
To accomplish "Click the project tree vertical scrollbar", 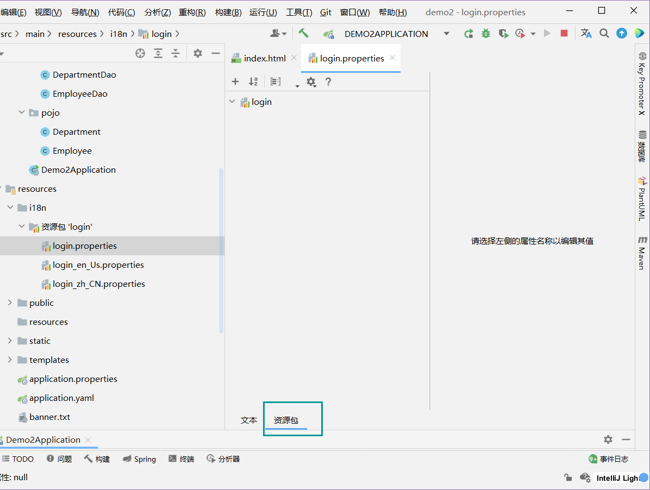I will point(221,250).
